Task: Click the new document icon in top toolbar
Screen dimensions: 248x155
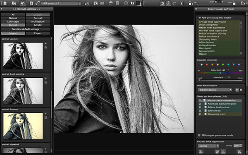Action: tap(5, 3)
